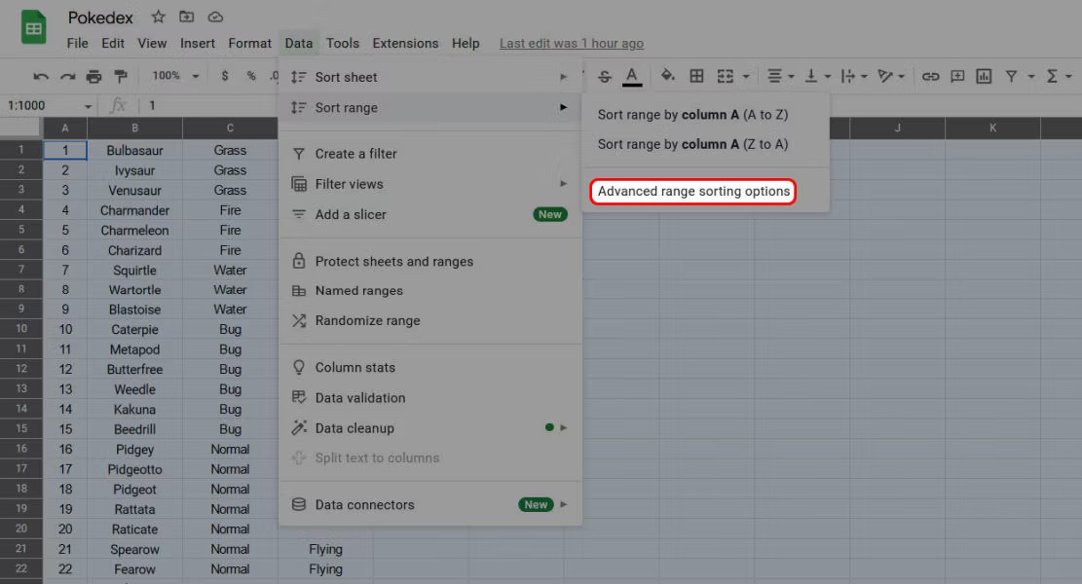Open Column stats
1082x584 pixels.
point(430,368)
